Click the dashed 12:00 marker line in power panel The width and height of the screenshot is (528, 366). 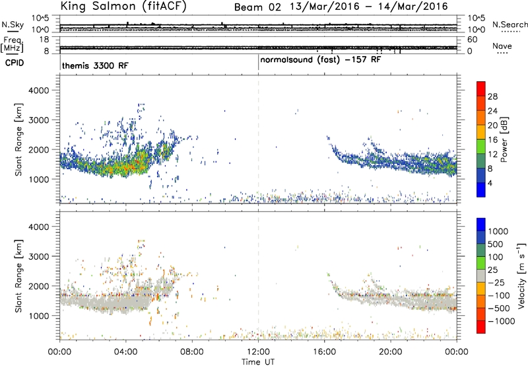point(258,139)
